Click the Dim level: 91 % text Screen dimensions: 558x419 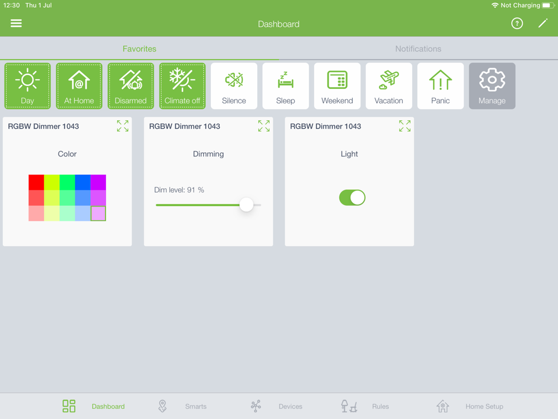[x=179, y=190]
